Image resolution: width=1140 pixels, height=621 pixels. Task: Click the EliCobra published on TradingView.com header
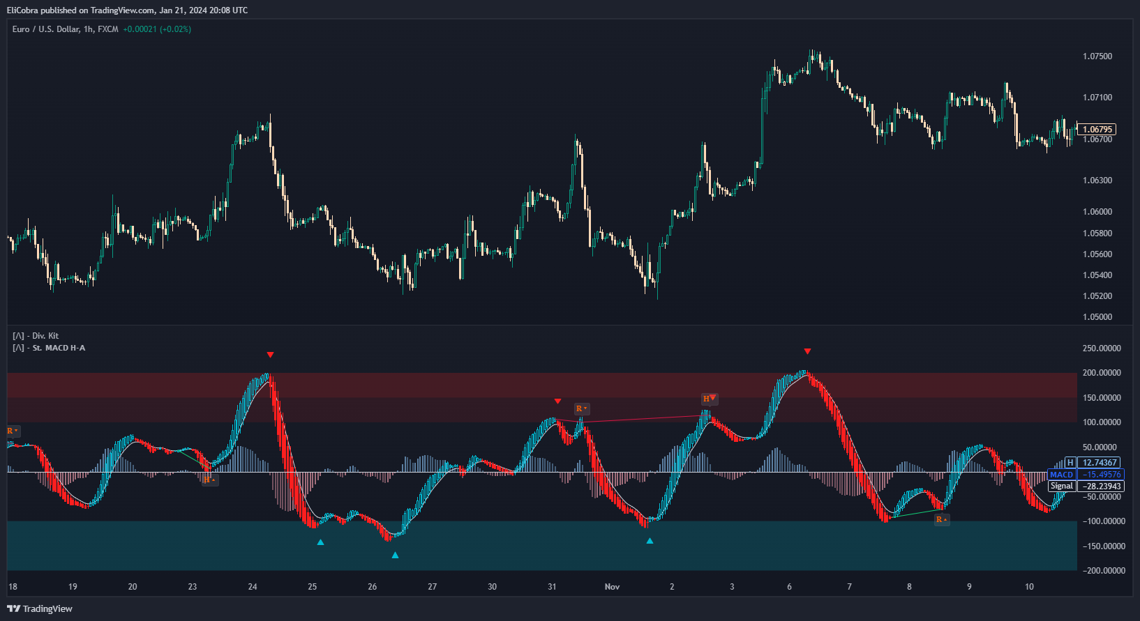pyautogui.click(x=127, y=10)
